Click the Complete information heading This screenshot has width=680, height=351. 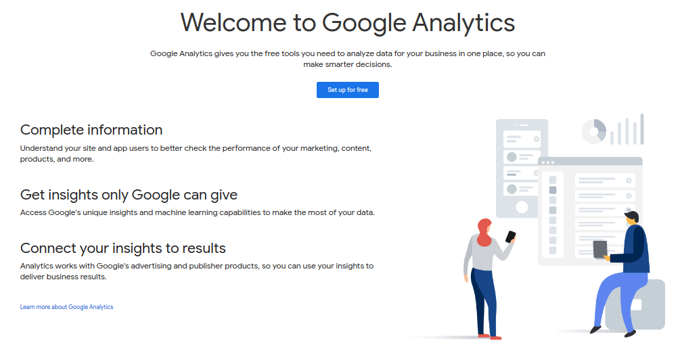91,130
